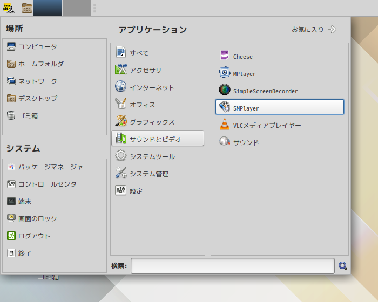
Task: Open コントロールセンター icon
Action: coord(11,184)
